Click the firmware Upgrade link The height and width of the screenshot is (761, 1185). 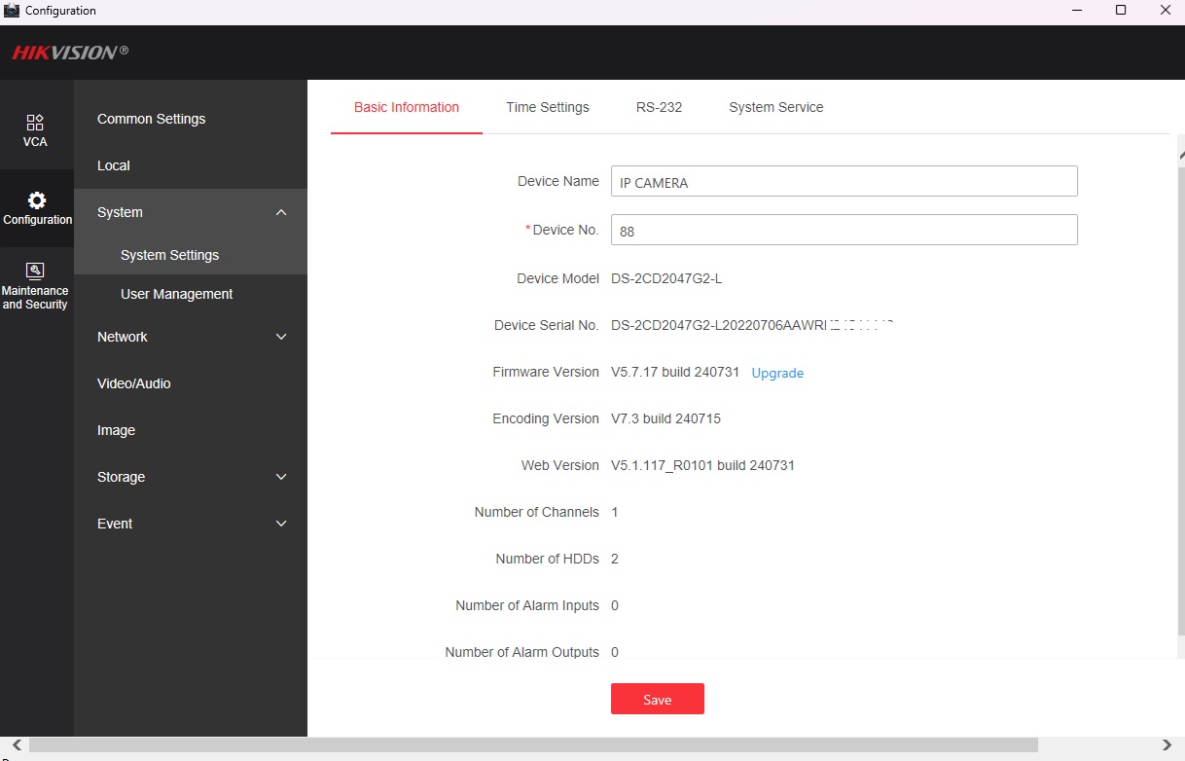(777, 373)
